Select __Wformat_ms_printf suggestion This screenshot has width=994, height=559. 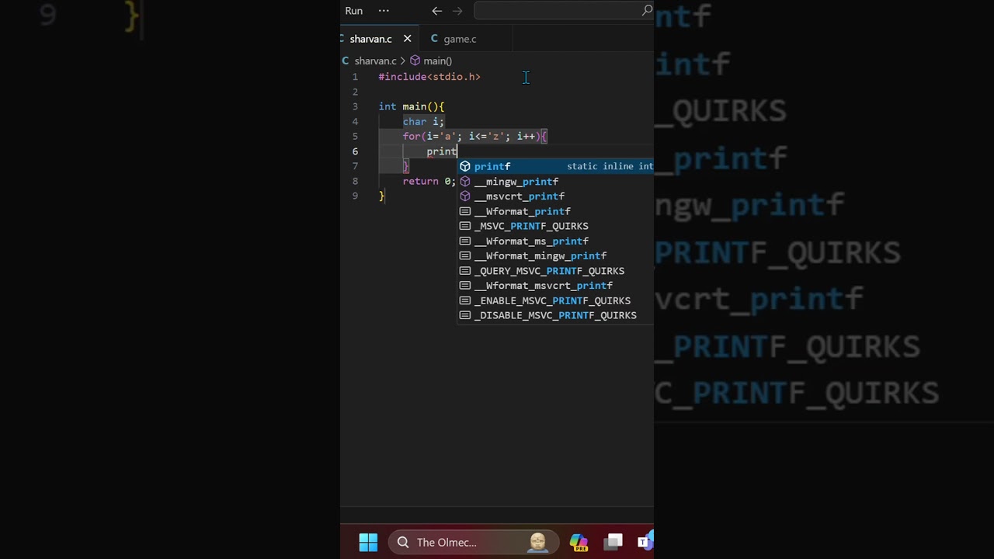tap(555, 241)
